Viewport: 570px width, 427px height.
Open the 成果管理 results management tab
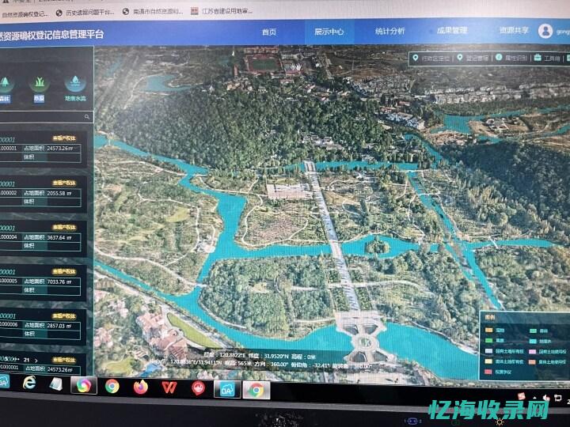(x=451, y=32)
